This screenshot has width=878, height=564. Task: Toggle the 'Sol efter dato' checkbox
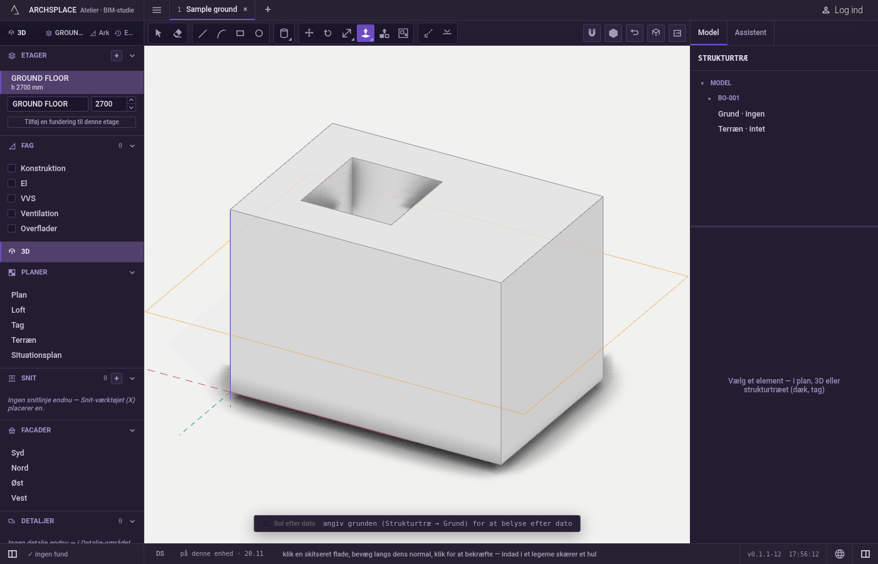(266, 524)
